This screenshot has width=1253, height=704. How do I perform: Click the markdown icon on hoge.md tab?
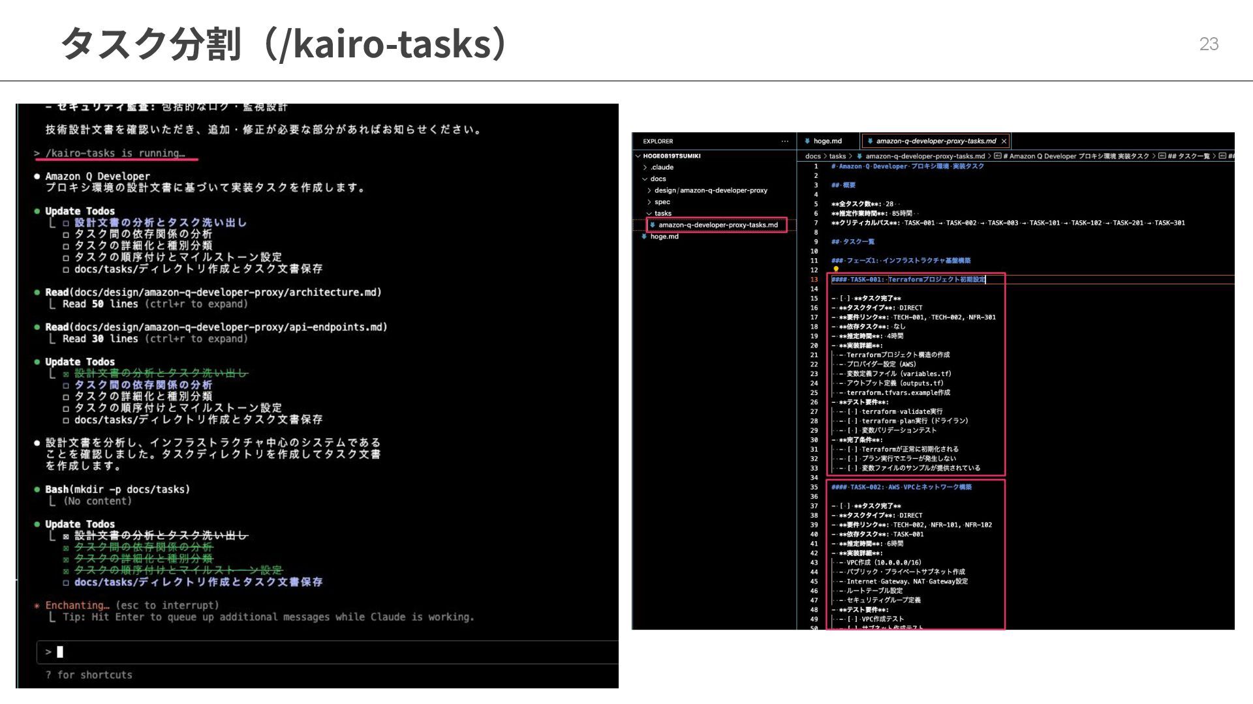point(807,141)
